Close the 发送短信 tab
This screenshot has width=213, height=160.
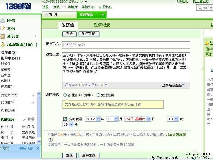103,15
